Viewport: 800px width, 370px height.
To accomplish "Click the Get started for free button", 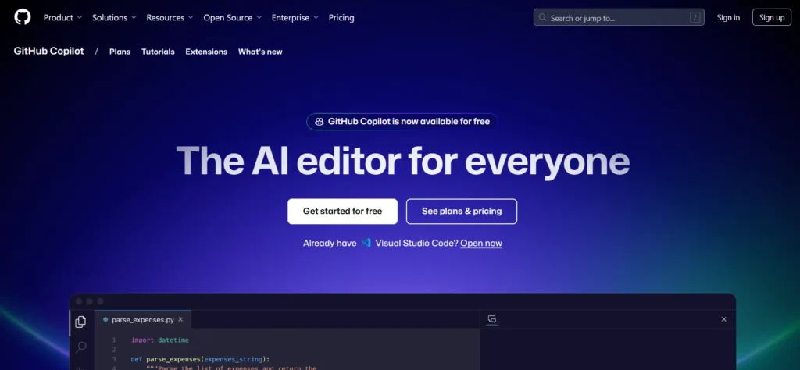I will tap(342, 212).
